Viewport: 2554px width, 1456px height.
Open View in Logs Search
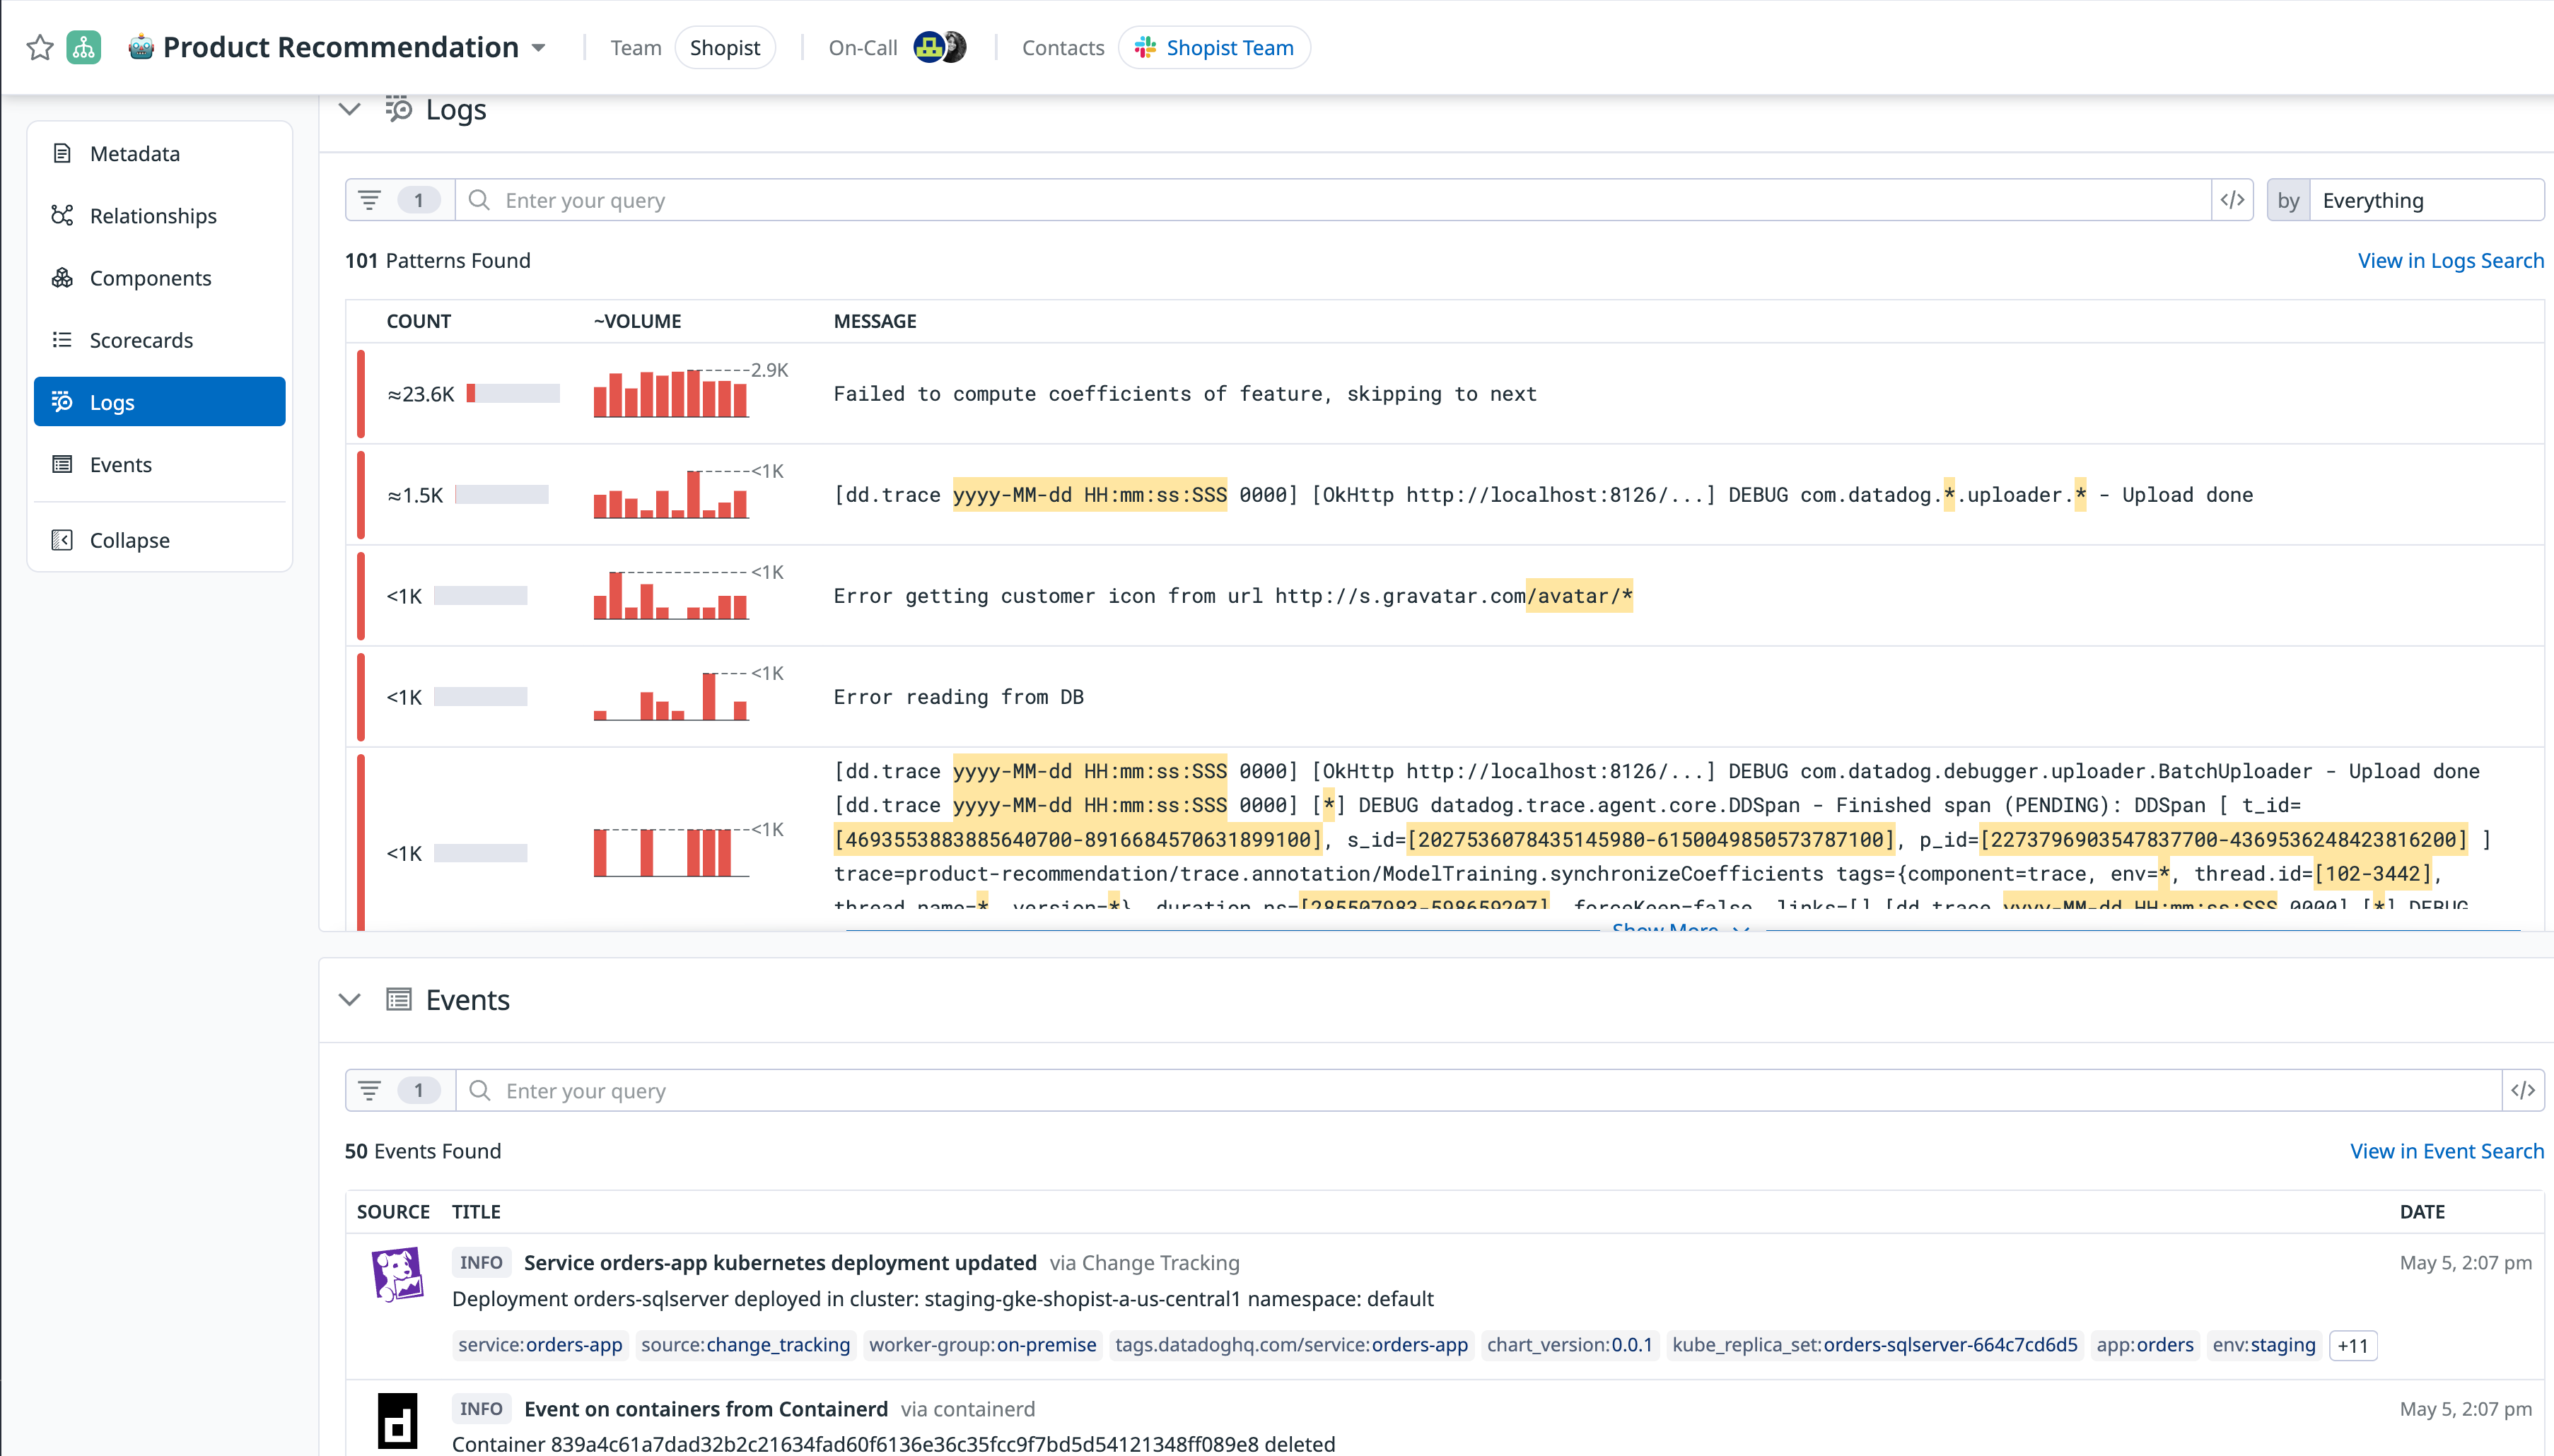[x=2449, y=260]
